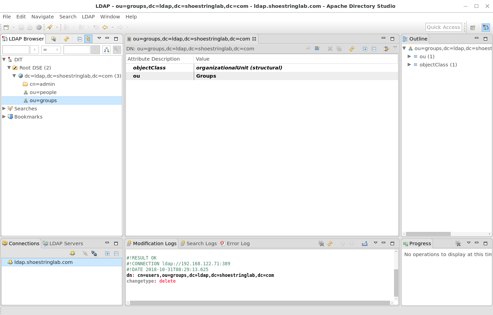The width and height of the screenshot is (493, 315).
Task: Open the entry editor view menu triangle
Action: click(x=395, y=47)
